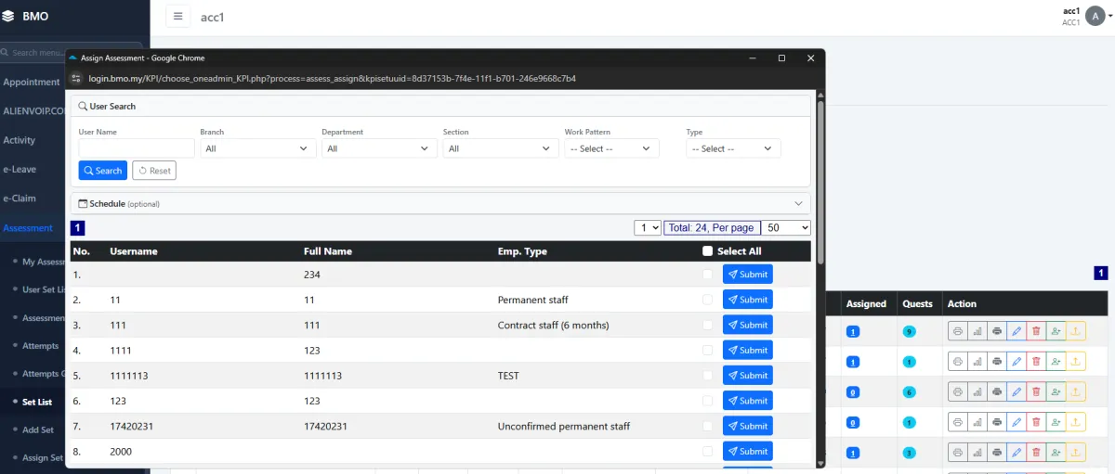This screenshot has width=1115, height=474.
Task: Open statistics chart icon for 9-quests row
Action: click(x=977, y=331)
